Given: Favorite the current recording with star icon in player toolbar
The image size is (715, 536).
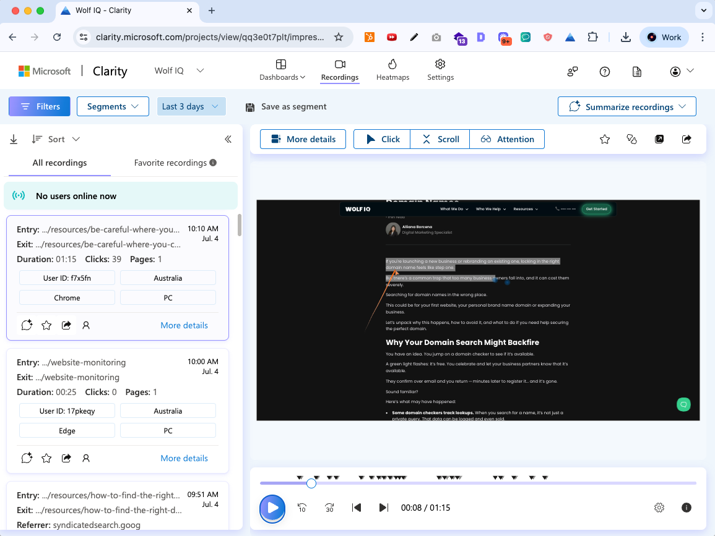Looking at the screenshot, I should (605, 139).
